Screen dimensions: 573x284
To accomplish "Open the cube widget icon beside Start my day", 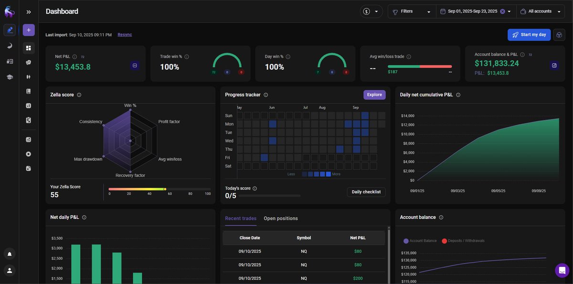I will (x=559, y=35).
